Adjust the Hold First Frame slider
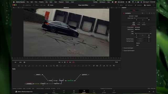Viewport: 168px width, 94px height. 140,39
